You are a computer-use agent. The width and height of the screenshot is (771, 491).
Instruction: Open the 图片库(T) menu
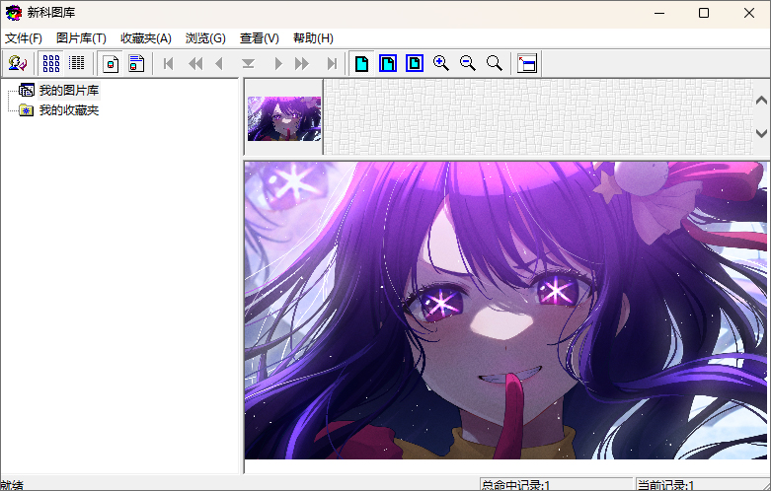(x=81, y=38)
